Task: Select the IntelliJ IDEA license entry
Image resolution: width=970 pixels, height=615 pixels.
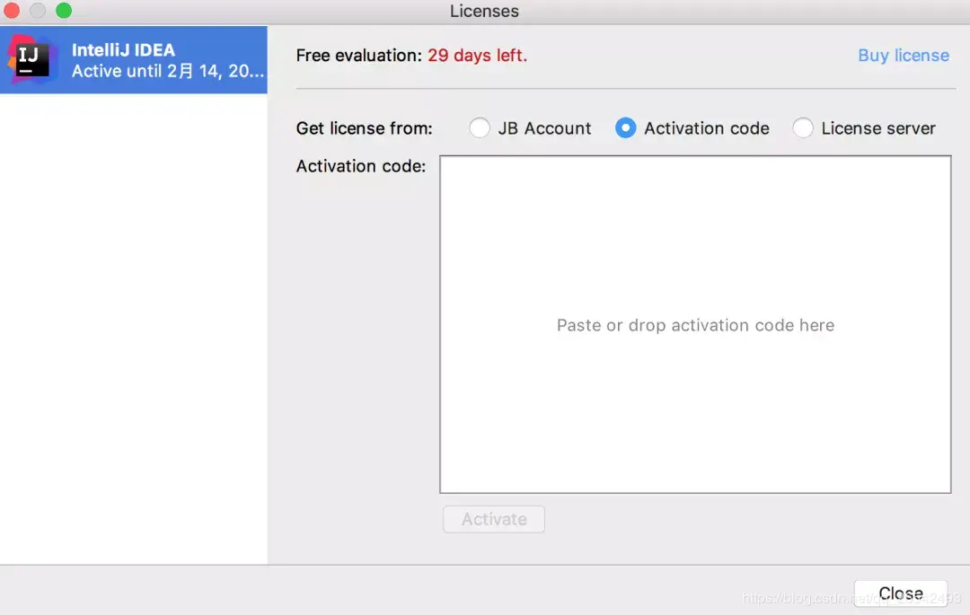Action: pyautogui.click(x=134, y=60)
